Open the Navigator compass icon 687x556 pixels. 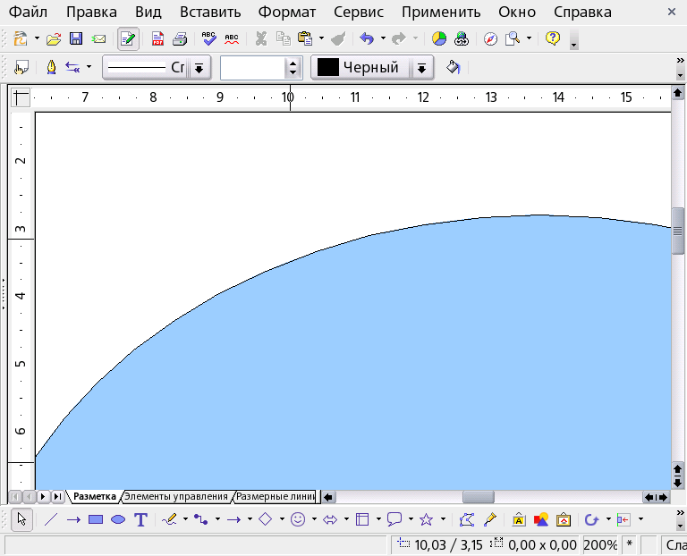pyautogui.click(x=490, y=38)
